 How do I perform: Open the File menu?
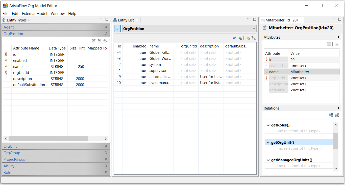[x=5, y=14]
